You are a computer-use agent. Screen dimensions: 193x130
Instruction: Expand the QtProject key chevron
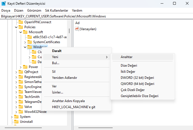pos(16,72)
